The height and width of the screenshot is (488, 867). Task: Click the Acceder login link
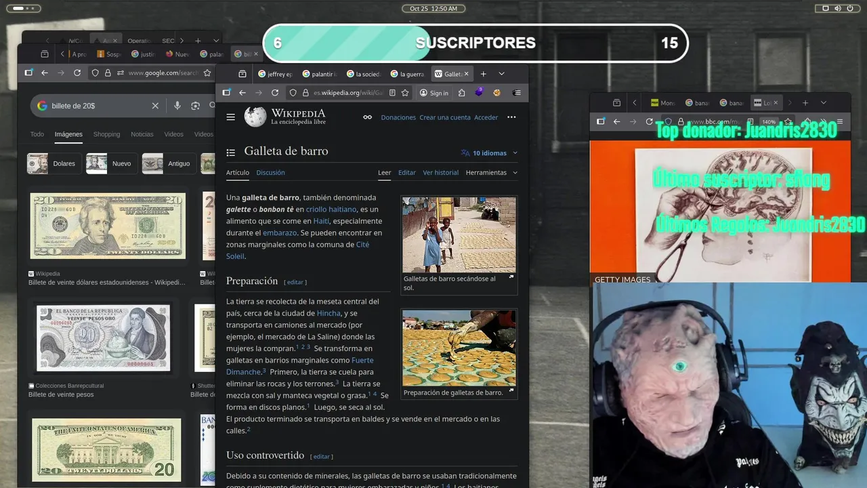[x=486, y=117]
